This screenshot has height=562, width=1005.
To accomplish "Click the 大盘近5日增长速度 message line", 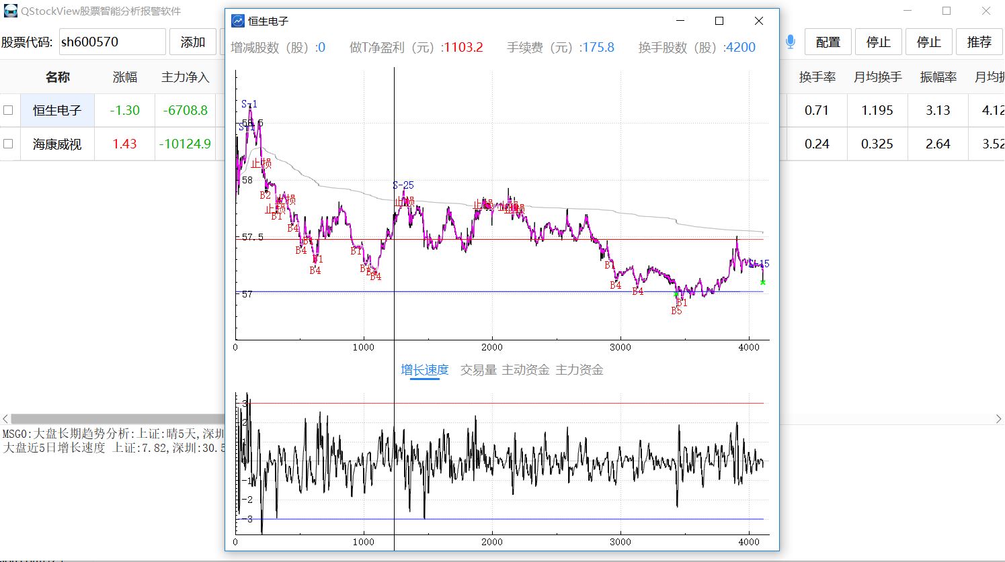I will [x=113, y=447].
